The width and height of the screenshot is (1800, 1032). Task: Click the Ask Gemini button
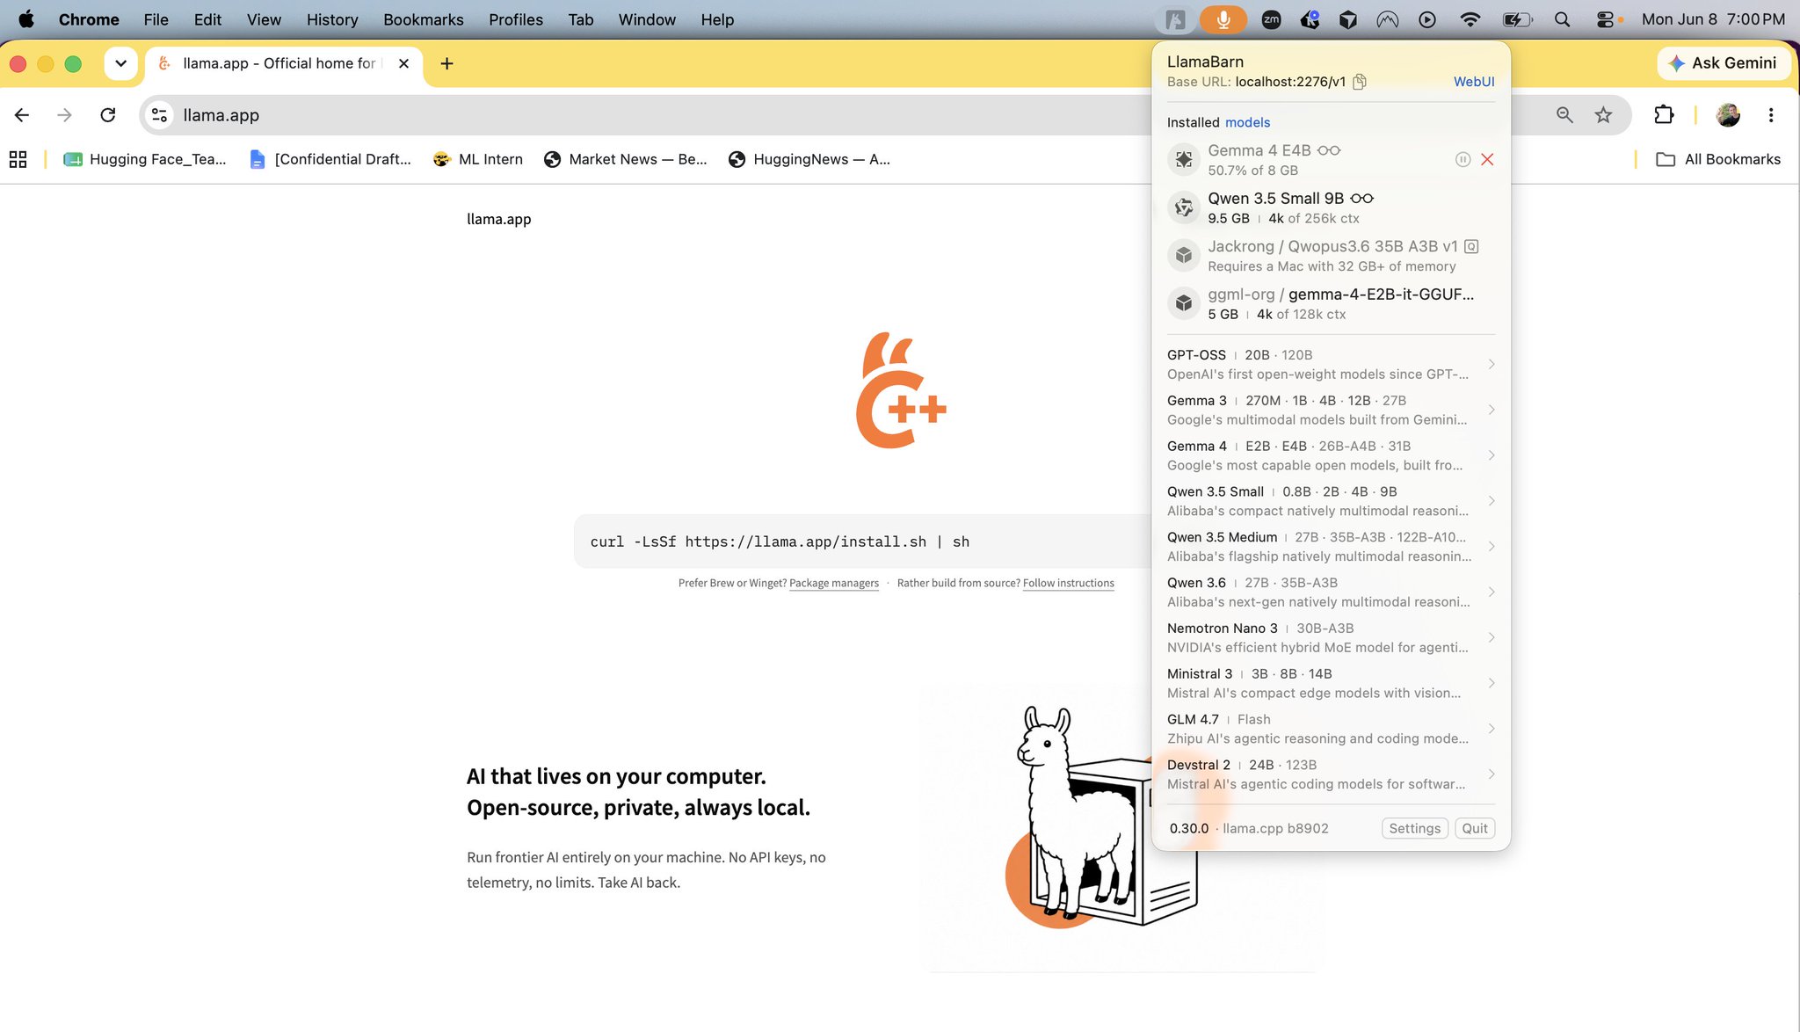[x=1724, y=63]
